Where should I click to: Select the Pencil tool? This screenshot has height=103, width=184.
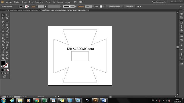pos(7,28)
